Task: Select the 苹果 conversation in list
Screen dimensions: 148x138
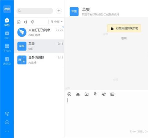Action: (39, 46)
